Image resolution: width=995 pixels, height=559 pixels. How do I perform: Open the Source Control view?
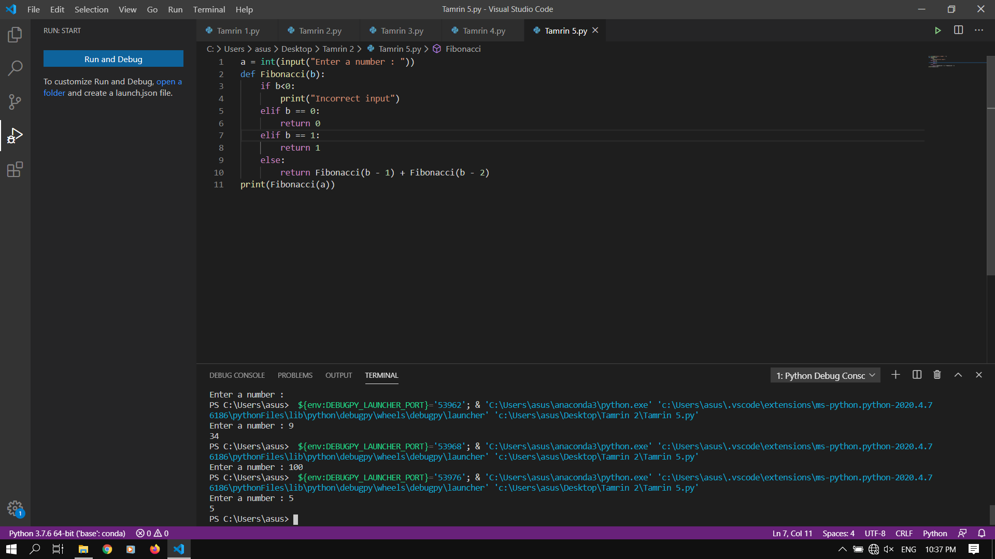tap(15, 101)
